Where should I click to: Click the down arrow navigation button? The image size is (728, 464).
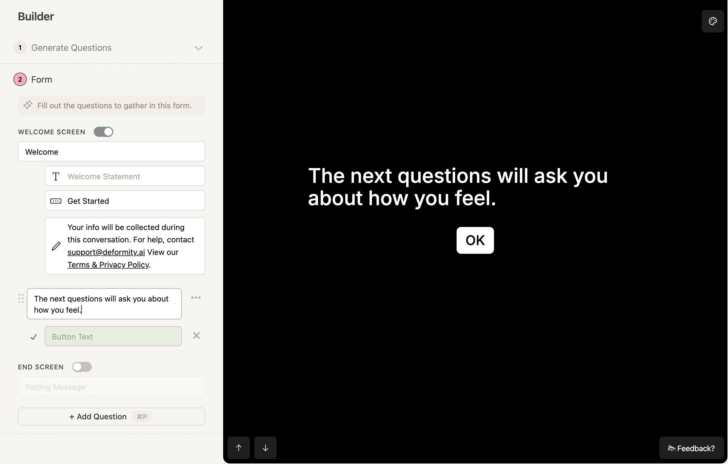(265, 448)
